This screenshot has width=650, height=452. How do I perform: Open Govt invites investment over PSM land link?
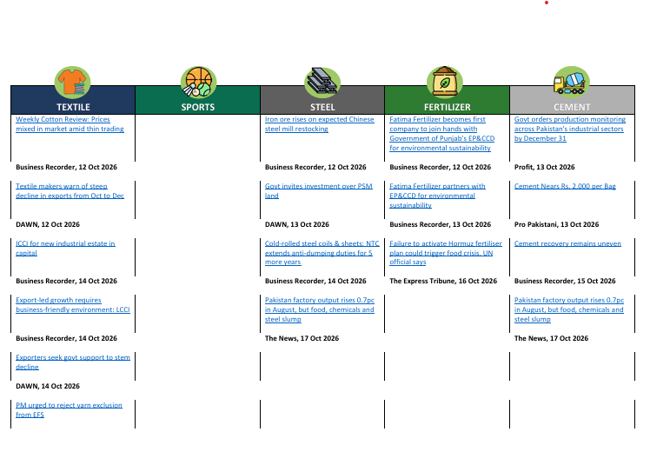pos(318,190)
